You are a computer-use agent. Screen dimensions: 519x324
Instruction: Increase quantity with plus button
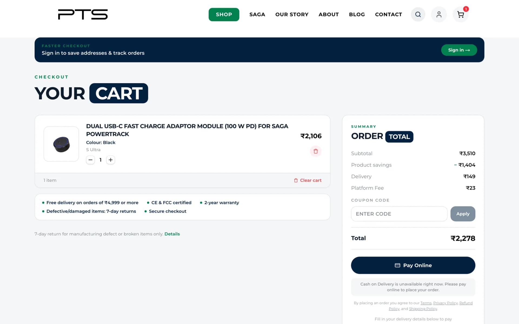[x=111, y=160]
